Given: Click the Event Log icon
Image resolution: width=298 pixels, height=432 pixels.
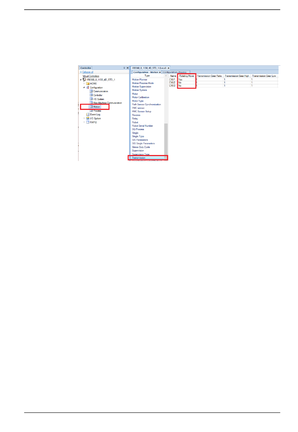Looking at the screenshot, I should 88,115.
